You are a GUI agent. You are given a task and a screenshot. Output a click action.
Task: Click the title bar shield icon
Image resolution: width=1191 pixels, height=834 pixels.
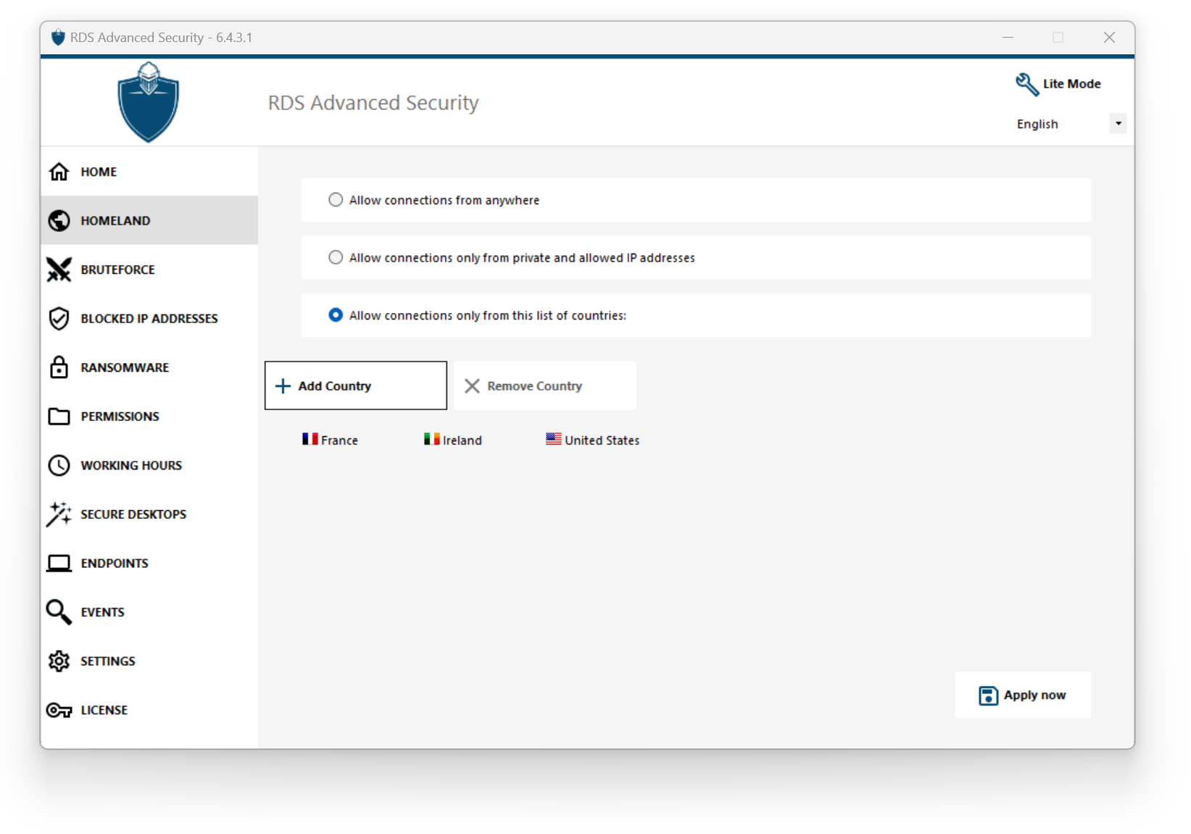click(x=58, y=38)
